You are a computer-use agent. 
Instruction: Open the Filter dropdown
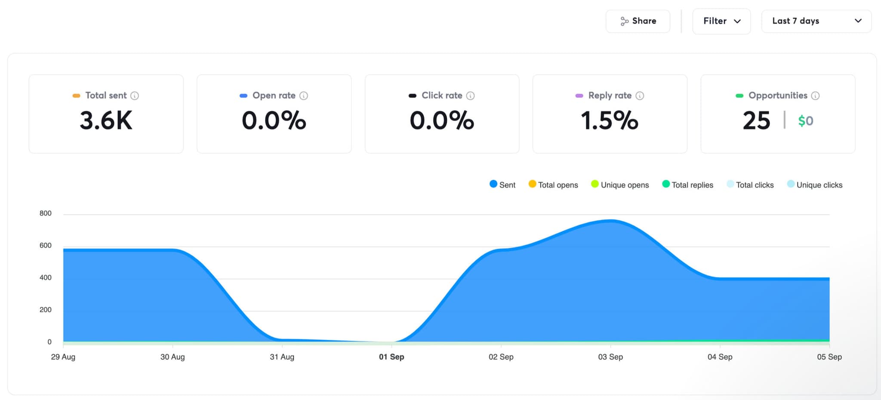pyautogui.click(x=721, y=21)
